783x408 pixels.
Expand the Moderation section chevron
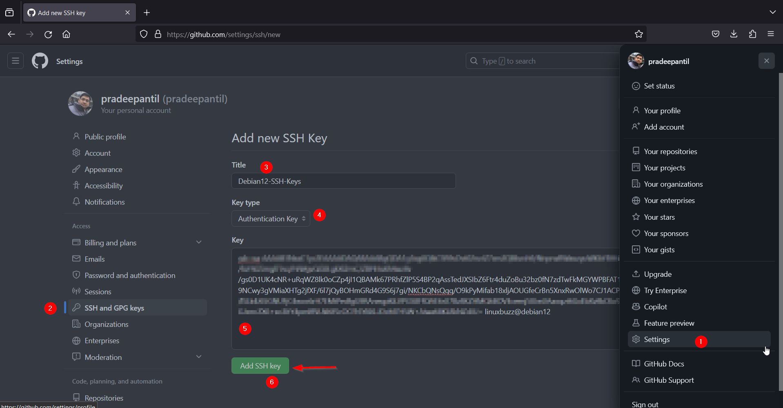point(199,357)
